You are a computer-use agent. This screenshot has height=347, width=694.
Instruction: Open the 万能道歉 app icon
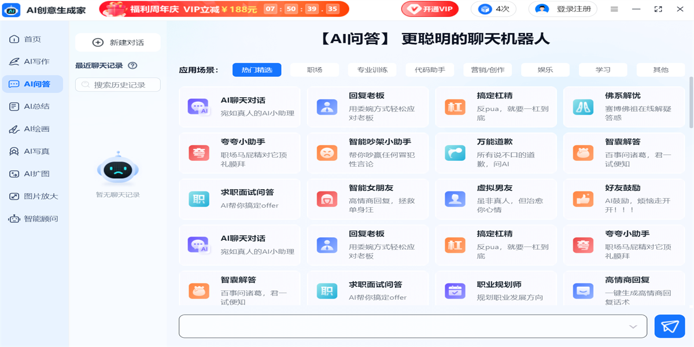[455, 153]
